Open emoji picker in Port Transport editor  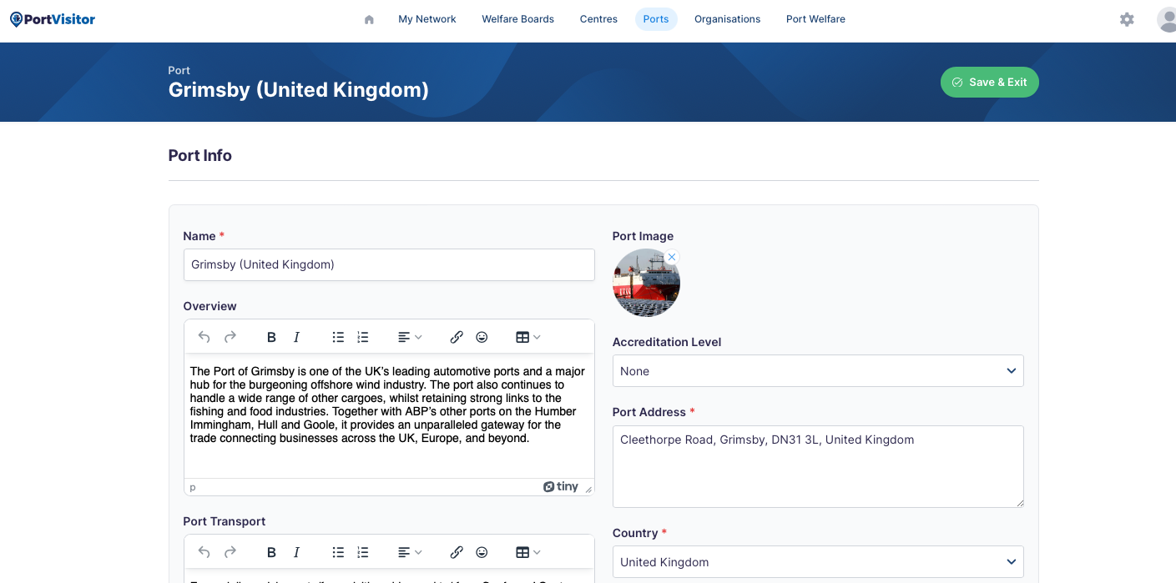[x=482, y=552]
